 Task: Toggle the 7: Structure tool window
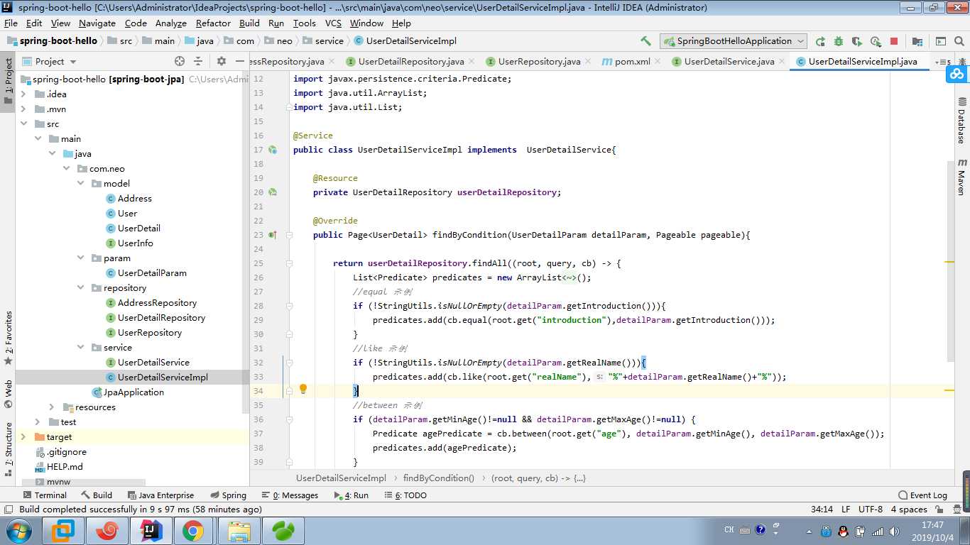9,450
